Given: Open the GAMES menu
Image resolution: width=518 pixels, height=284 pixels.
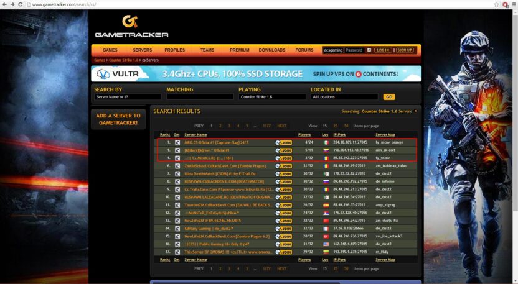Looking at the screenshot, I should tap(110, 50).
